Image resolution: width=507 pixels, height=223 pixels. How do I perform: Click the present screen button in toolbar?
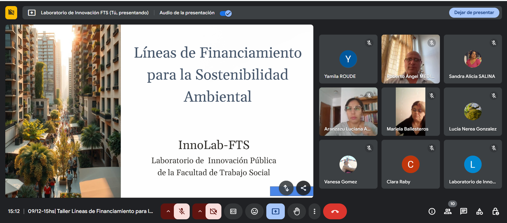click(x=276, y=211)
